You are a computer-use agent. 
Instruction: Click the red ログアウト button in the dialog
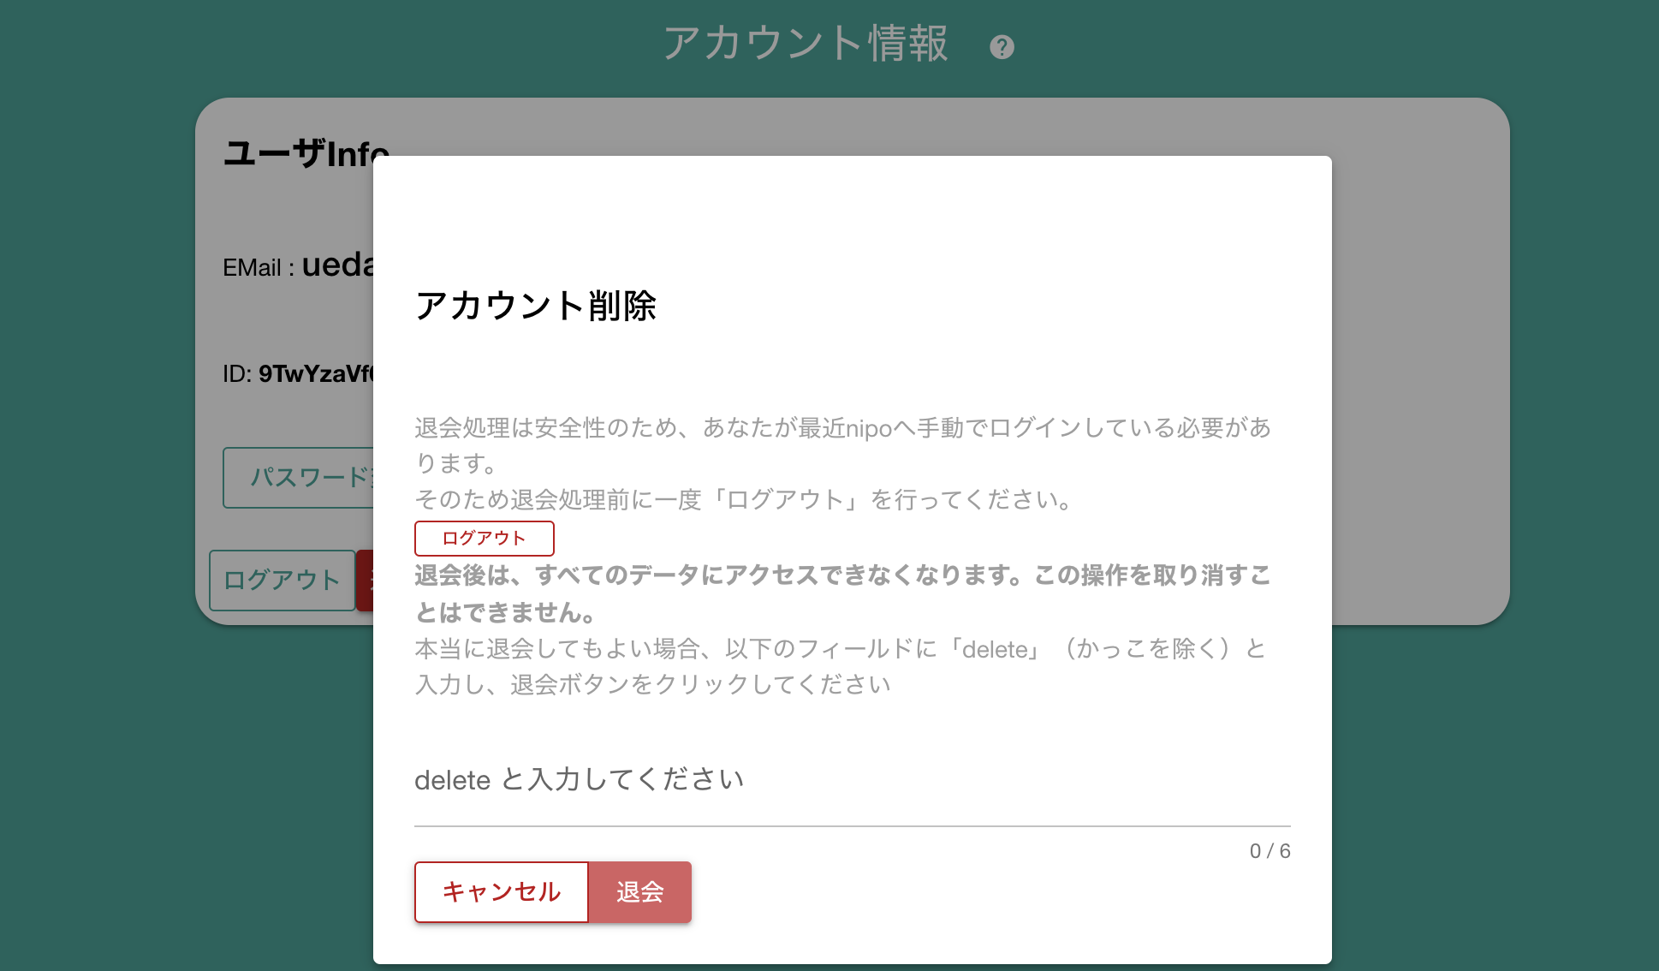coord(485,539)
